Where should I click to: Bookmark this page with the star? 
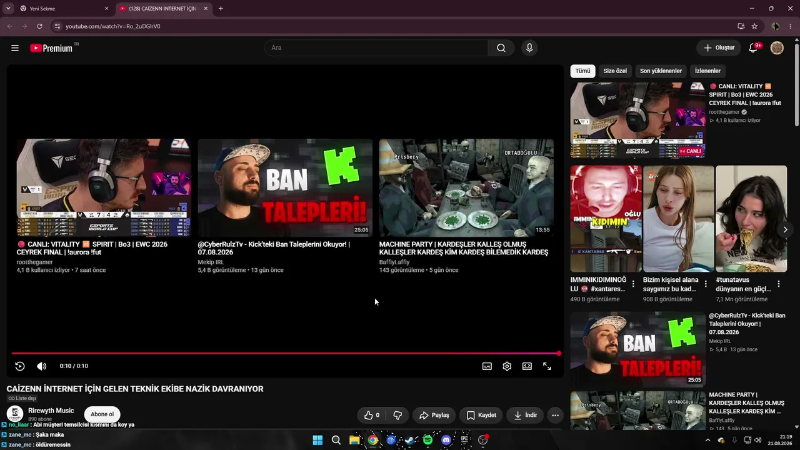coord(754,26)
